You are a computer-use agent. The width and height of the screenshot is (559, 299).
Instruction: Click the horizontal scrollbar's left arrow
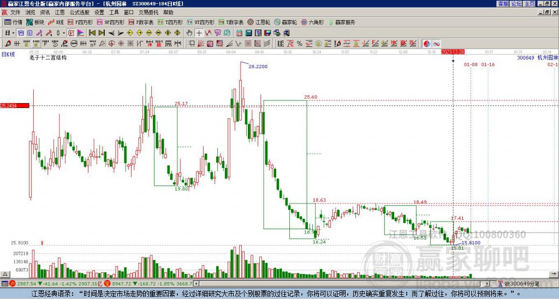click(196, 284)
